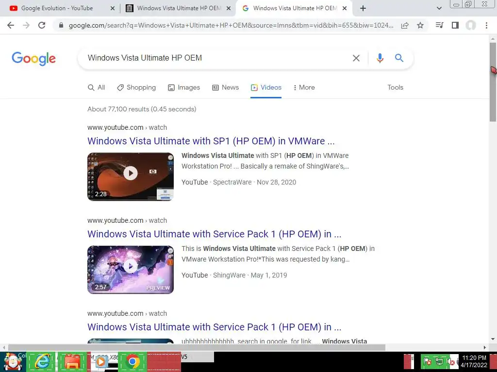Open the taskbar clock showing 11:20 PM
This screenshot has height=372, width=497.
click(x=474, y=361)
